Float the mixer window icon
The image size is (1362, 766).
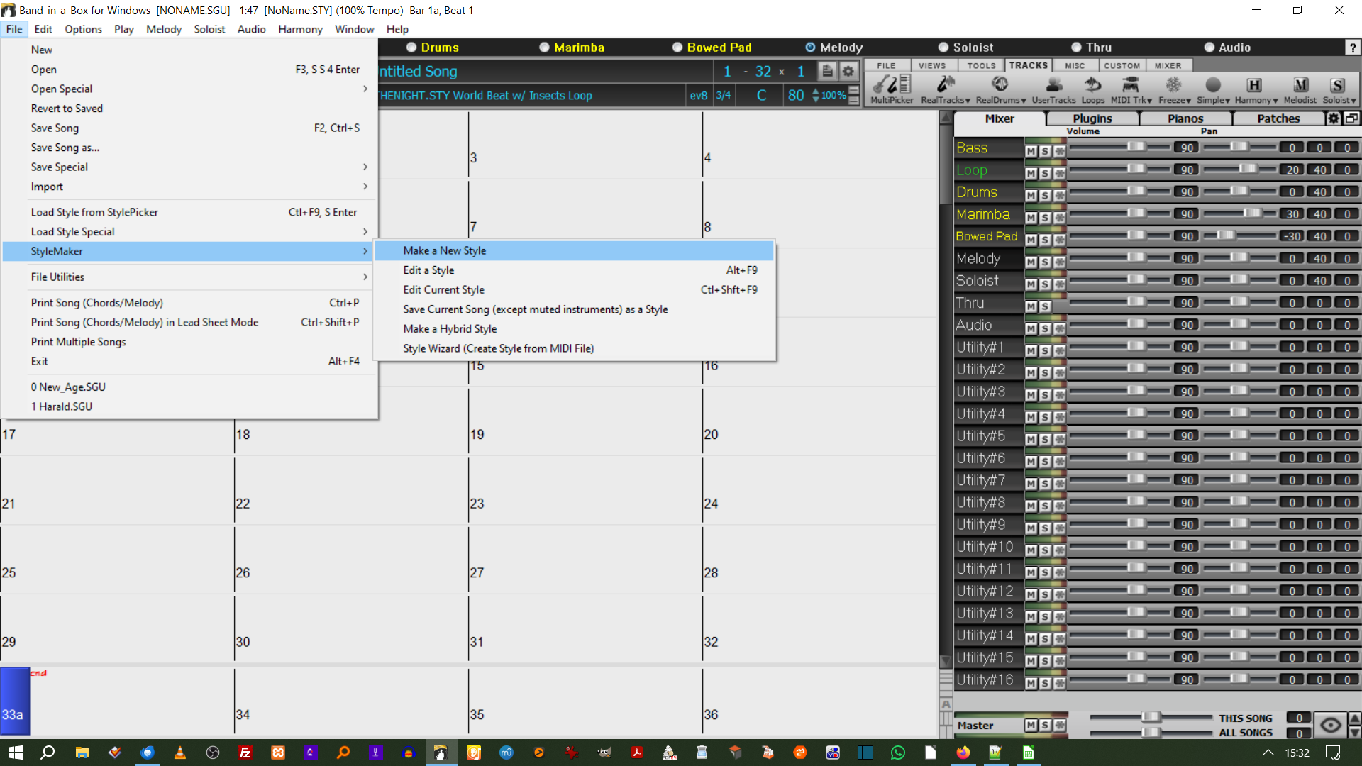tap(1351, 118)
